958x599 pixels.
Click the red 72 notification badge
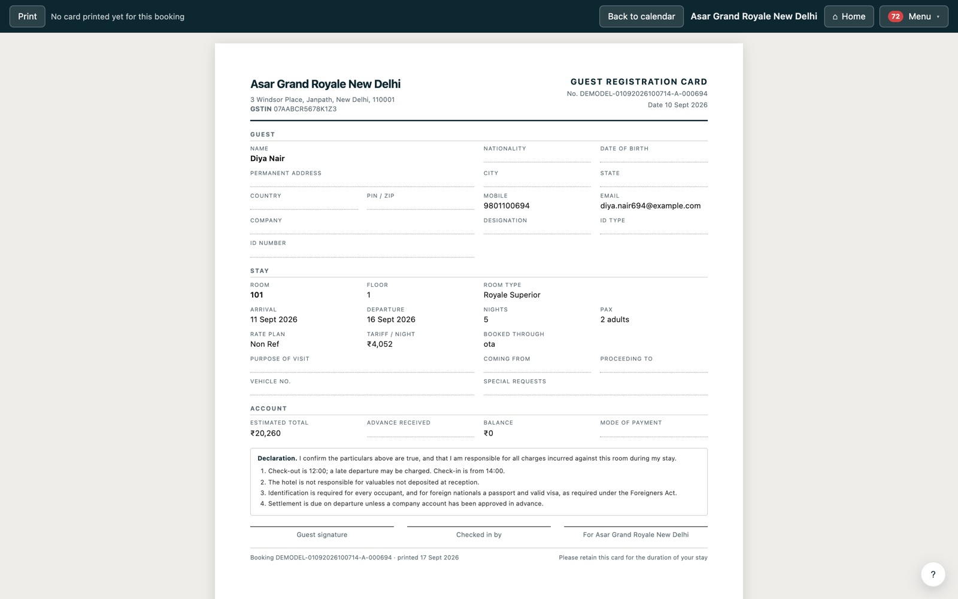coord(895,16)
